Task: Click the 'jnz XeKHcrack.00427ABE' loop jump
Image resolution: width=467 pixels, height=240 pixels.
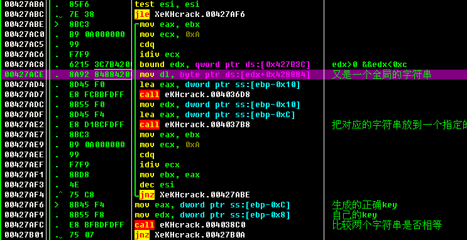Action: [195, 195]
